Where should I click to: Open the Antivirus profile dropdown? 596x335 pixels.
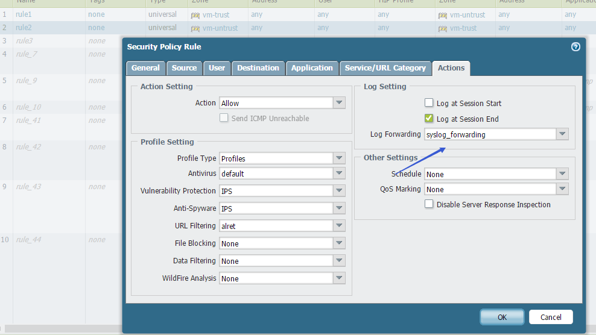tap(340, 174)
